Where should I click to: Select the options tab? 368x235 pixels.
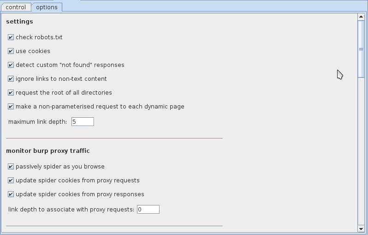pyautogui.click(x=47, y=7)
